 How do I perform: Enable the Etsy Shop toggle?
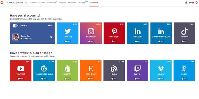tap(91, 79)
